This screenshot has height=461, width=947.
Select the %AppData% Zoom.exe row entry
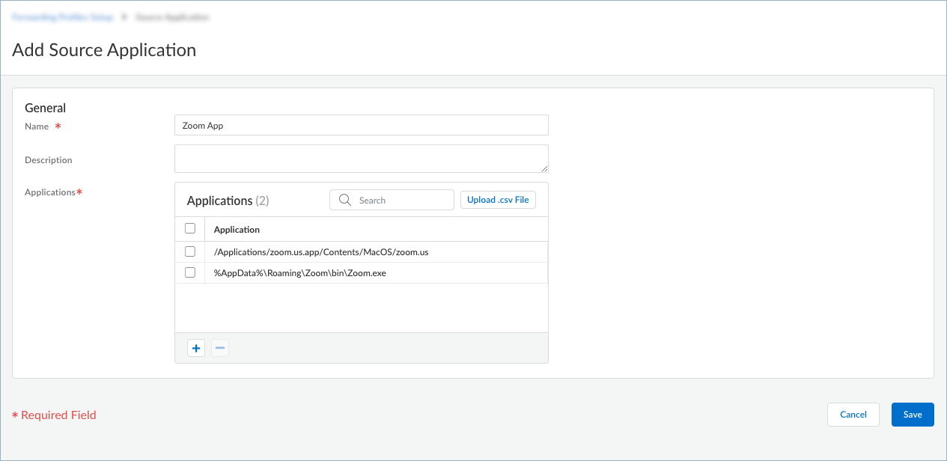[x=300, y=273]
